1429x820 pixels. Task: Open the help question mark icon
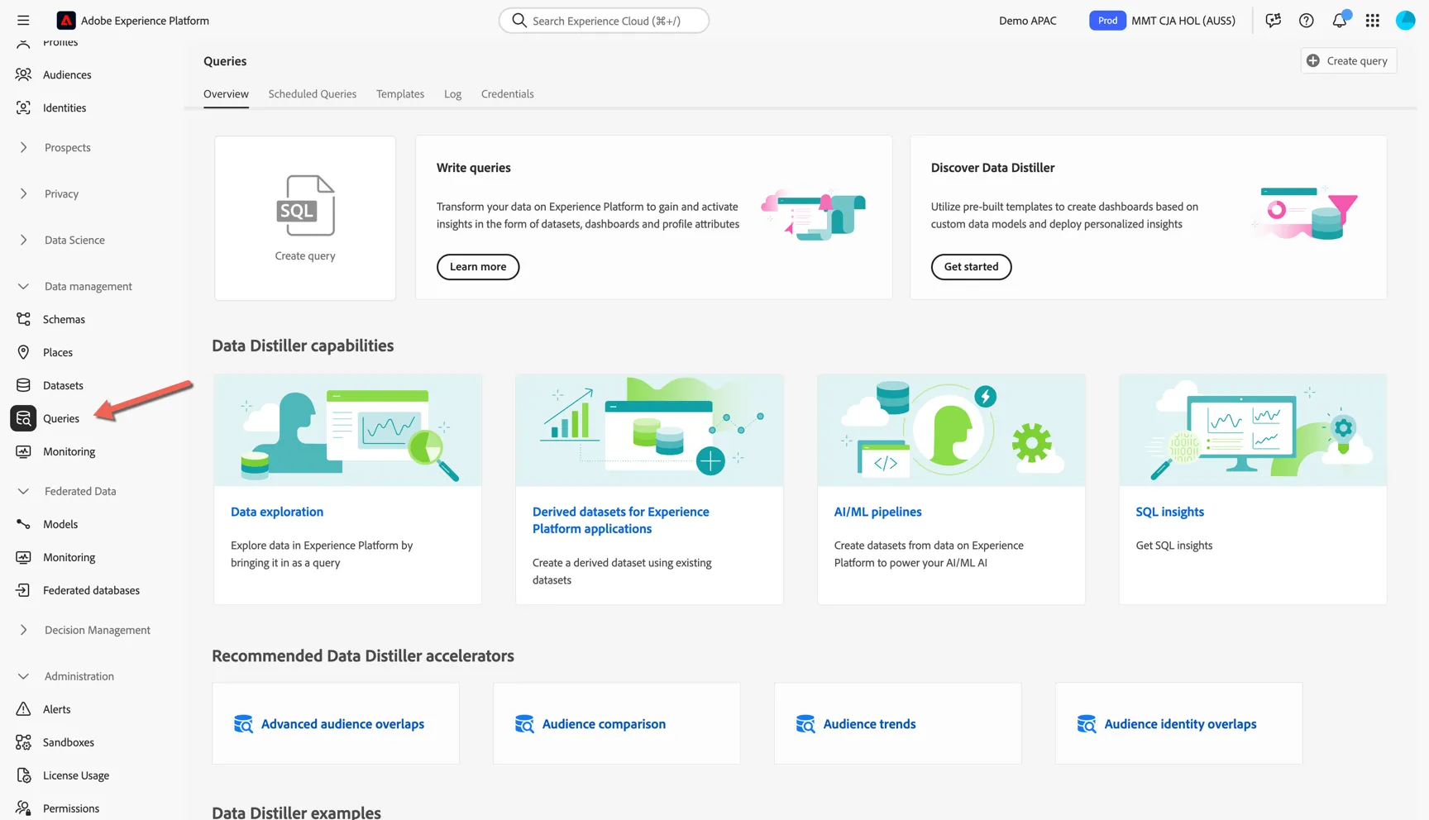[1307, 21]
